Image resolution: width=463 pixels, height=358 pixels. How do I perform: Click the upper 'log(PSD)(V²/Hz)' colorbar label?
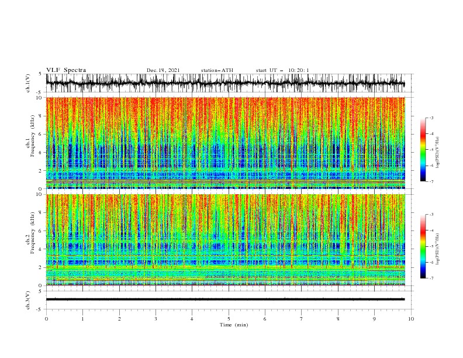pyautogui.click(x=438, y=153)
